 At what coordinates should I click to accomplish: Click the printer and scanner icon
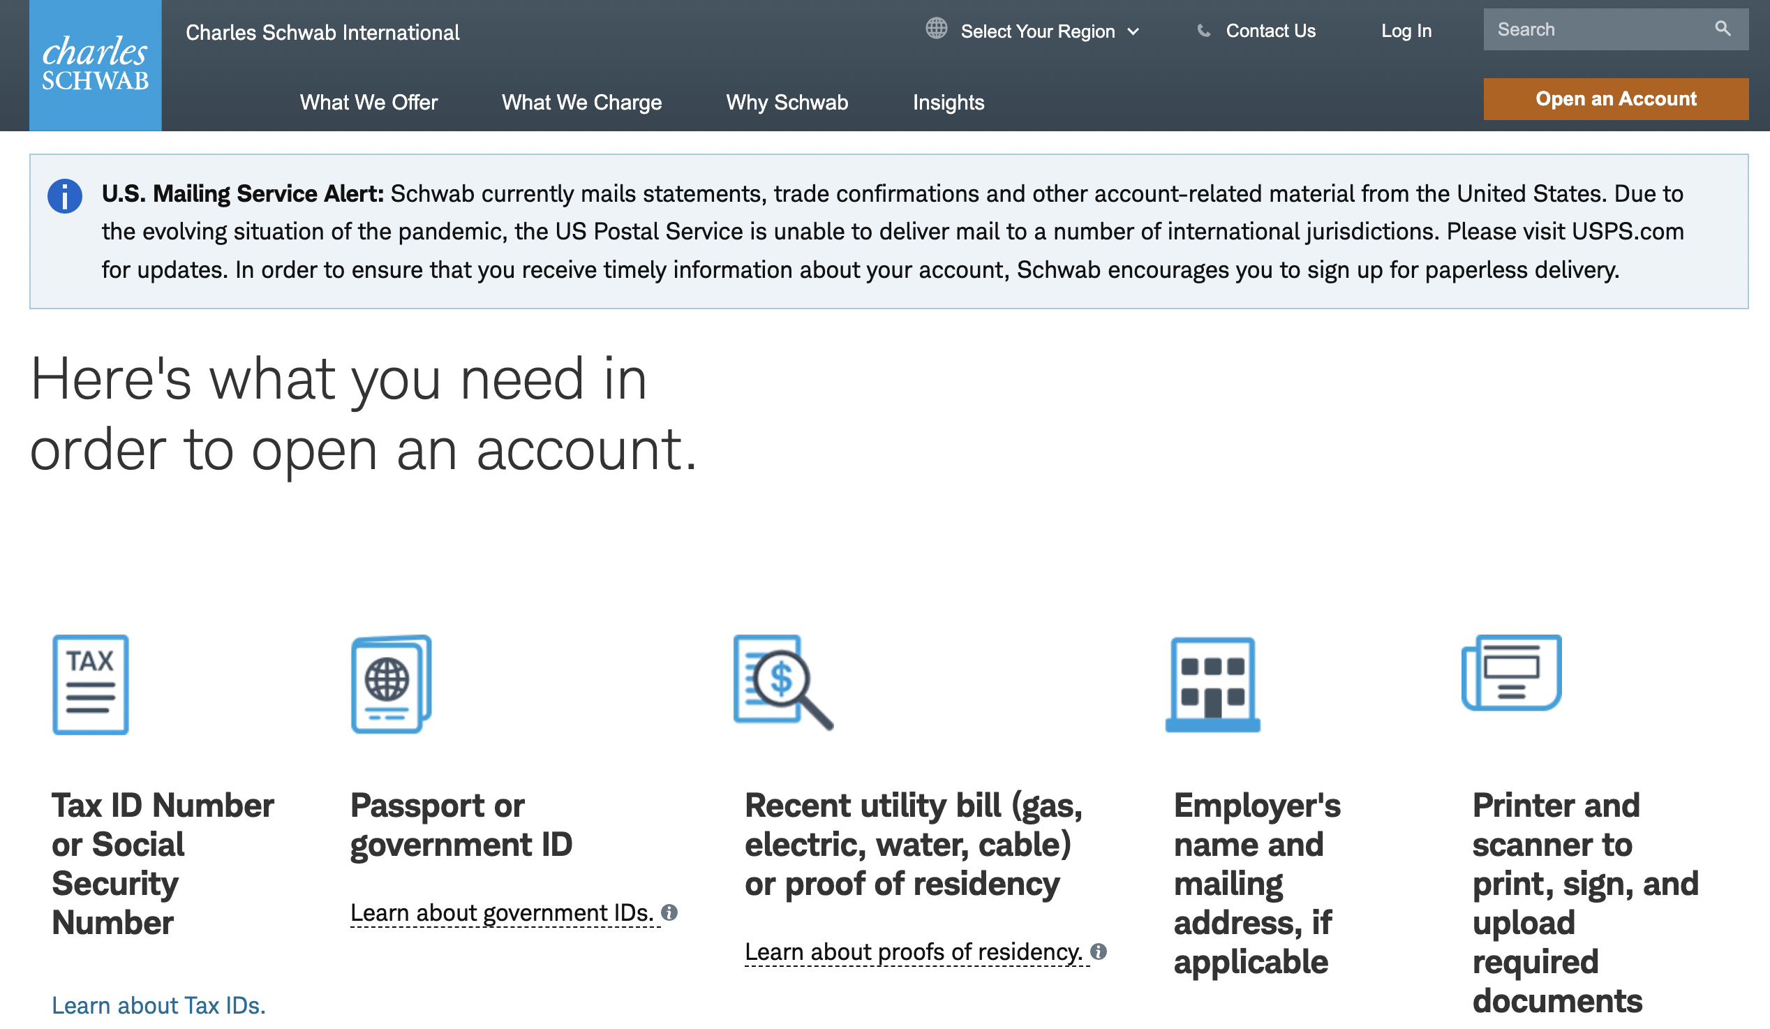coord(1511,673)
